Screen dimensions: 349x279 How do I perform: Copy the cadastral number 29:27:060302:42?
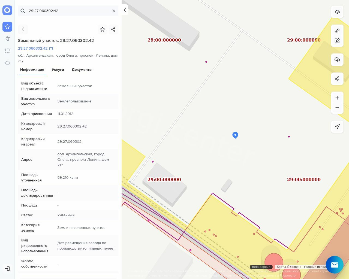(x=51, y=48)
